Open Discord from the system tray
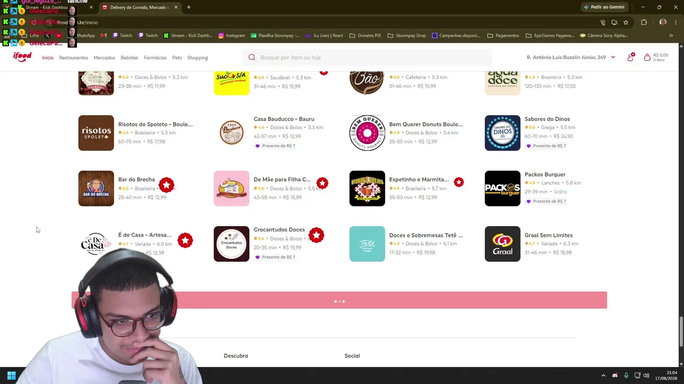Screen dimensions: 684x384 coord(615,375)
